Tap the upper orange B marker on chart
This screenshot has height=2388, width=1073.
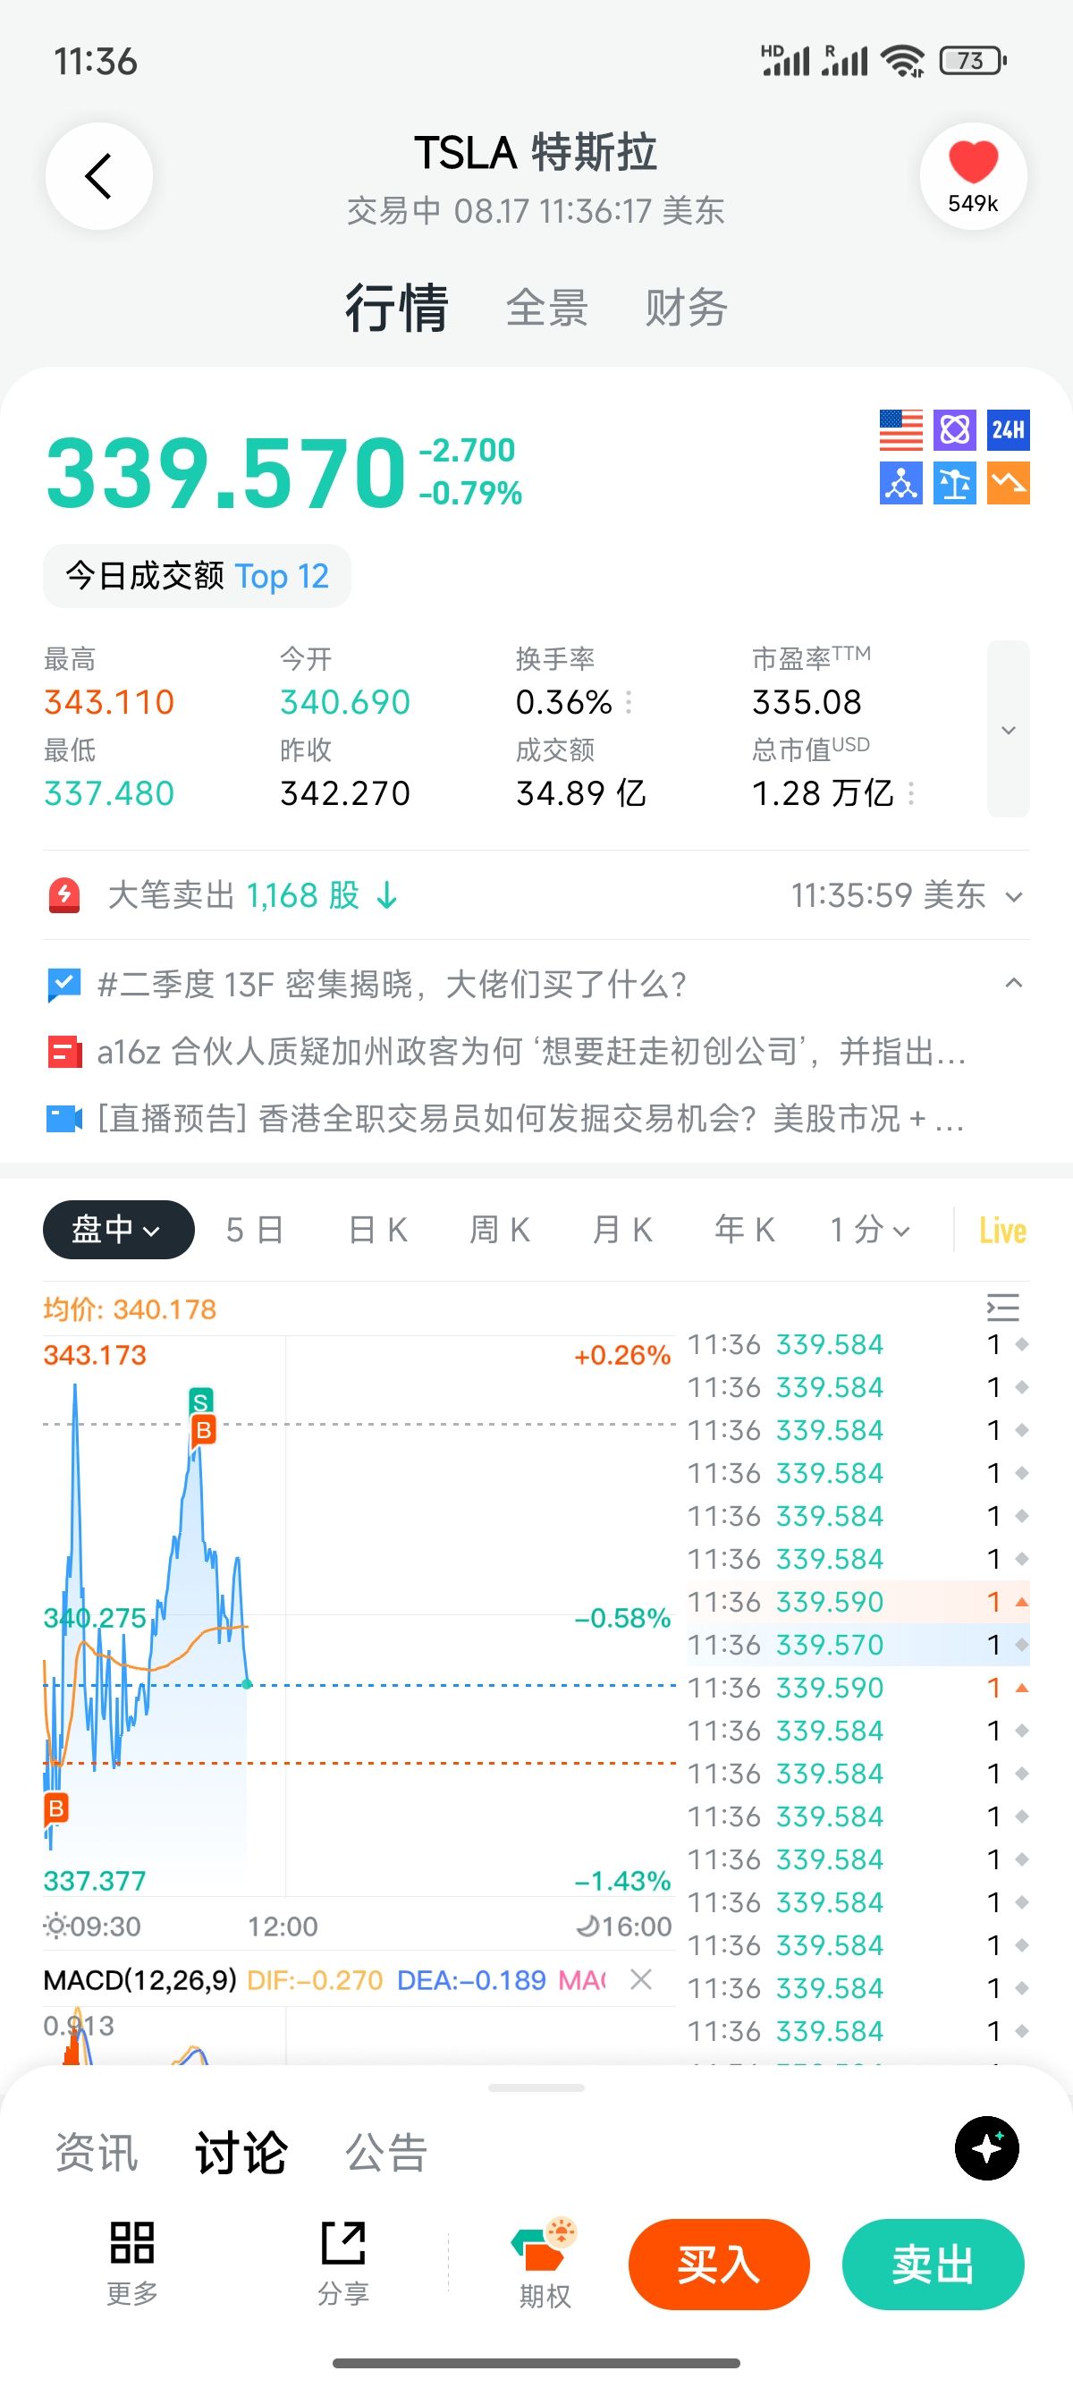point(204,1430)
